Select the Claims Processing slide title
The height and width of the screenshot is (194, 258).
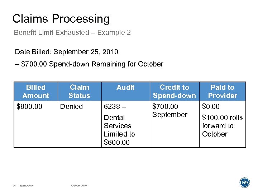pos(61,19)
